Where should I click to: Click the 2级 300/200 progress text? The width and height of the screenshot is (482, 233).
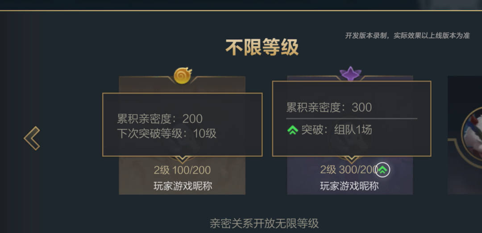pos(349,170)
